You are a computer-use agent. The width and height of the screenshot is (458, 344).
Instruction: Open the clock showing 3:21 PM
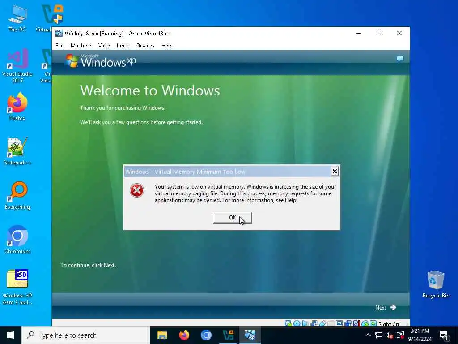[420, 335]
